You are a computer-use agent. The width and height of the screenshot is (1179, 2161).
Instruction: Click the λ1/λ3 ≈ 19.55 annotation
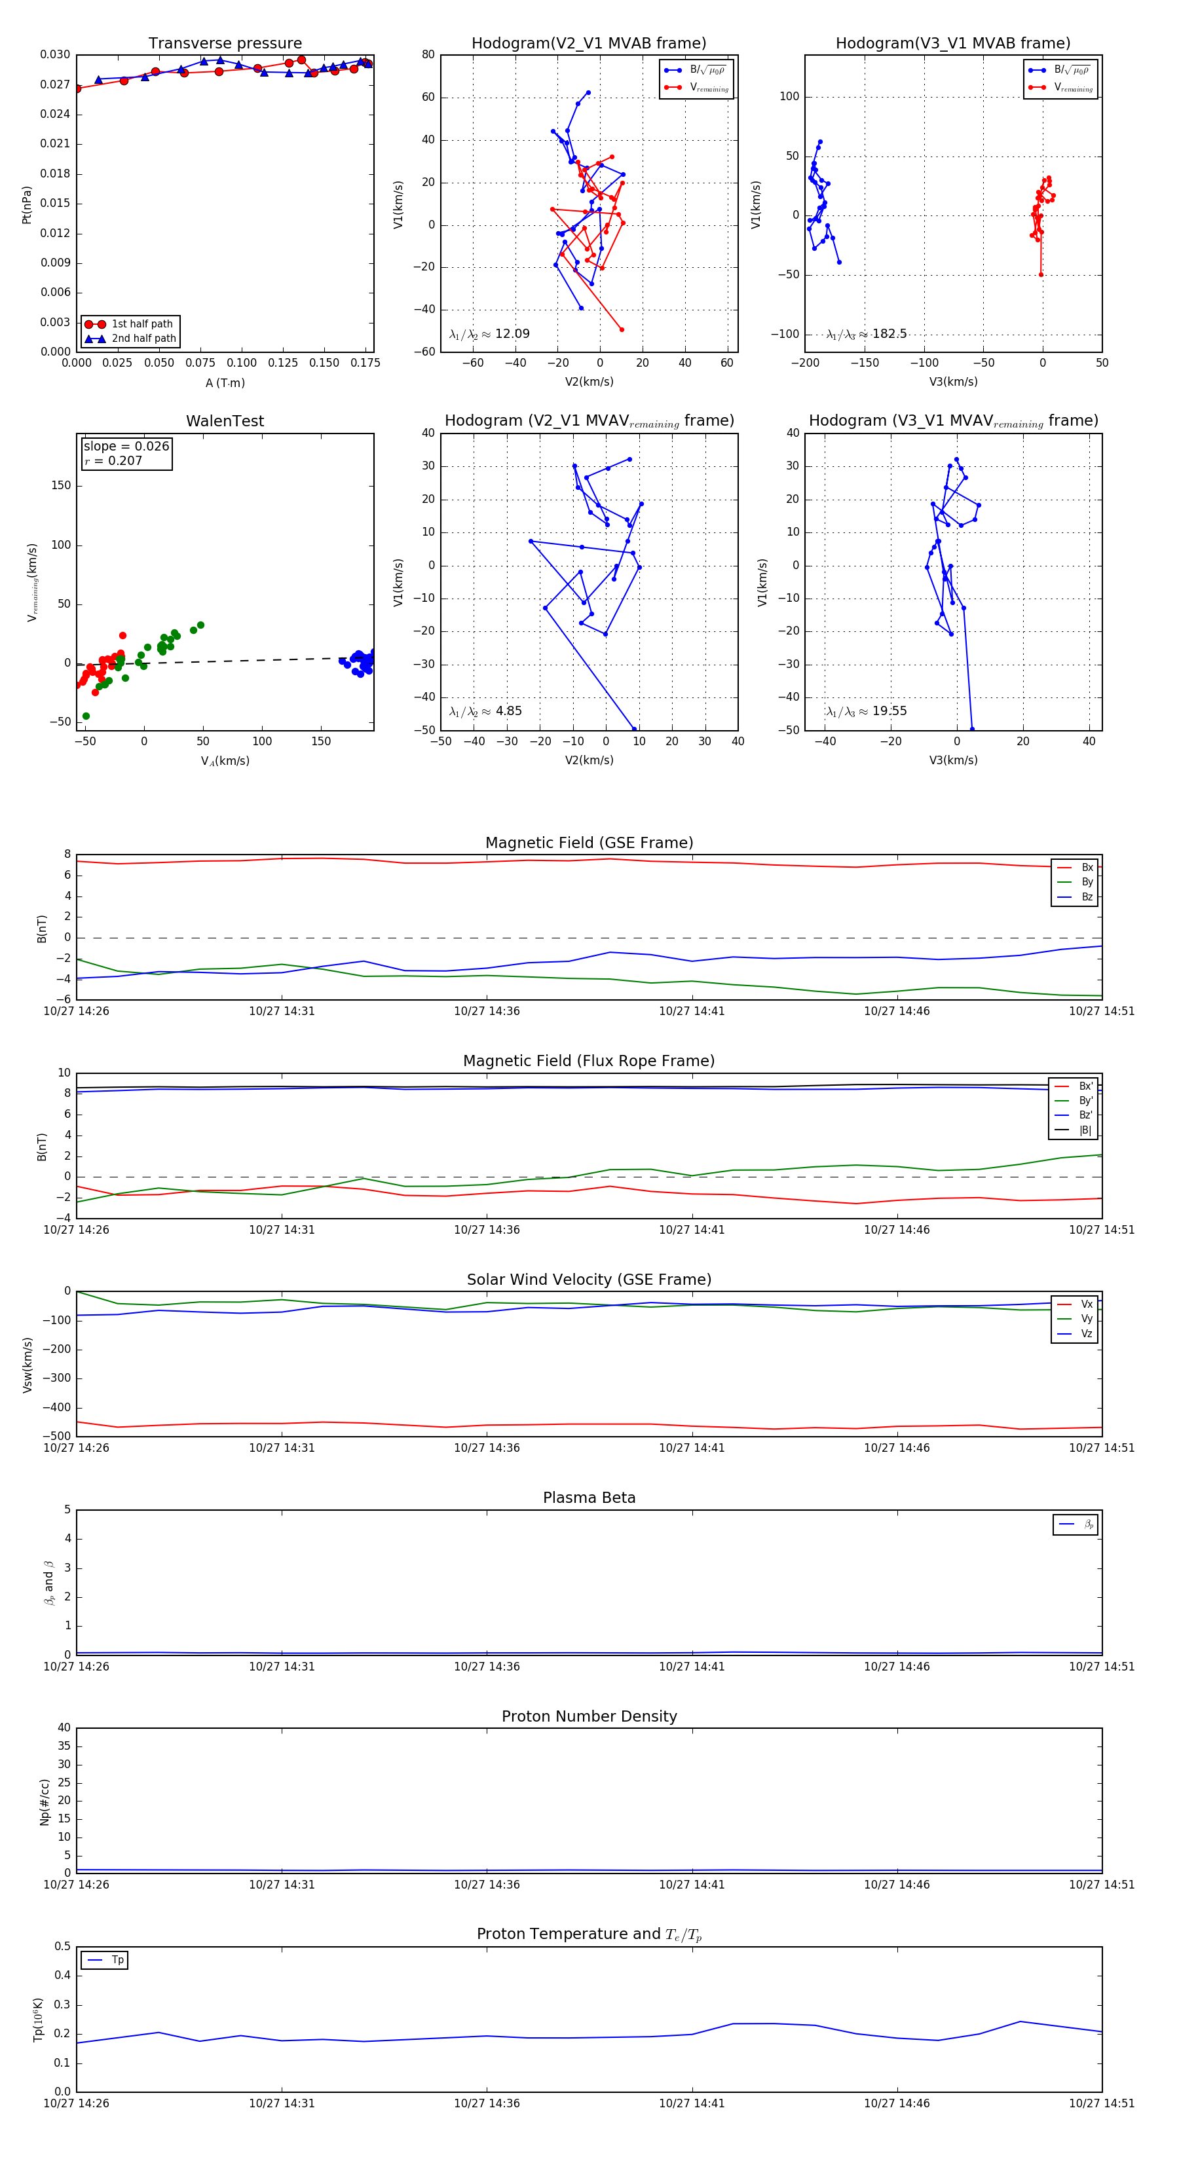pyautogui.click(x=867, y=711)
